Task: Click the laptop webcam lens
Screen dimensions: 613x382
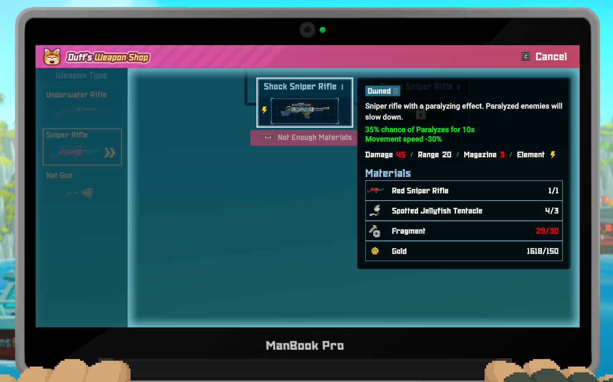Action: [307, 30]
